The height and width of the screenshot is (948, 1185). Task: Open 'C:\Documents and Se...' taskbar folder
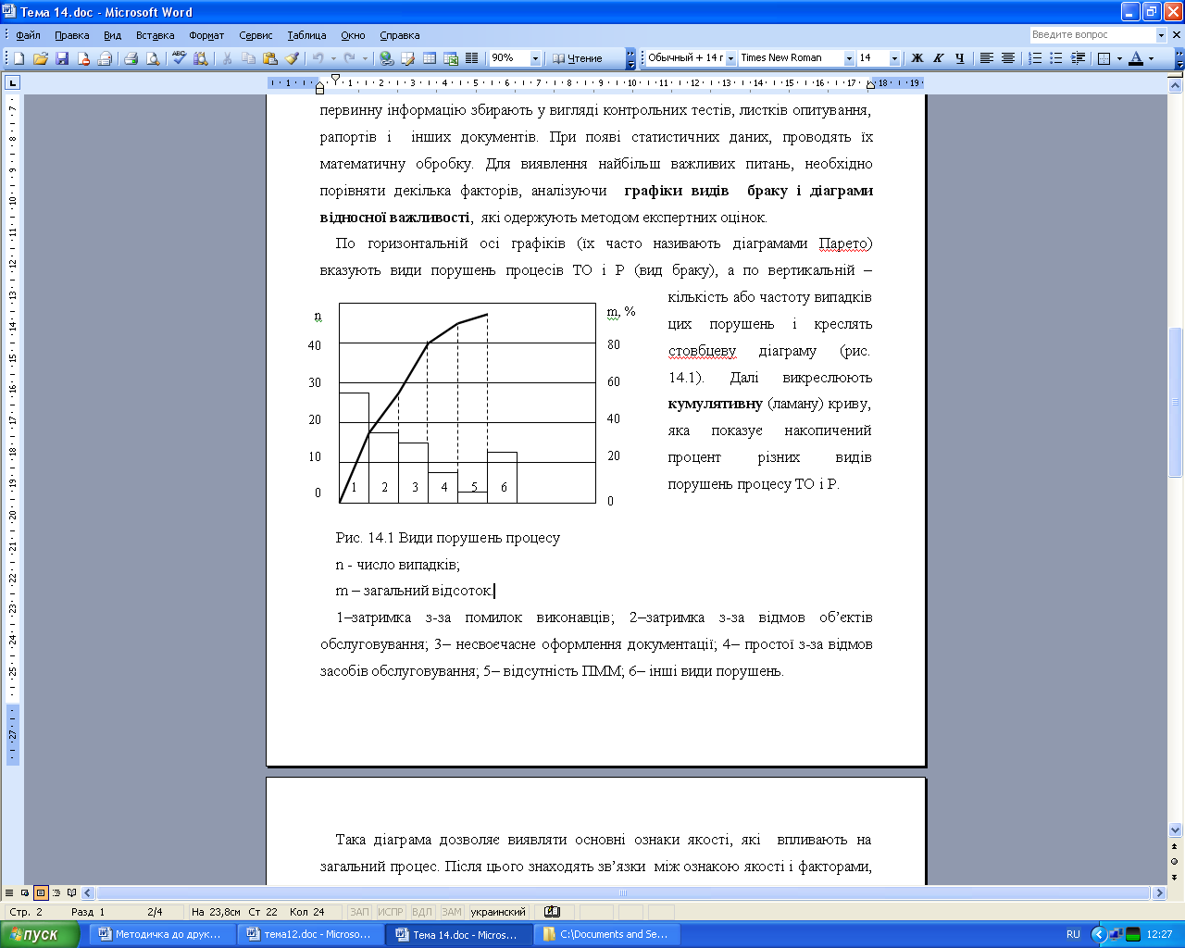click(x=608, y=934)
